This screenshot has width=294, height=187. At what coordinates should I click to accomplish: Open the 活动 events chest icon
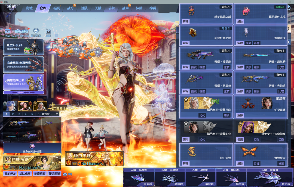7,31
